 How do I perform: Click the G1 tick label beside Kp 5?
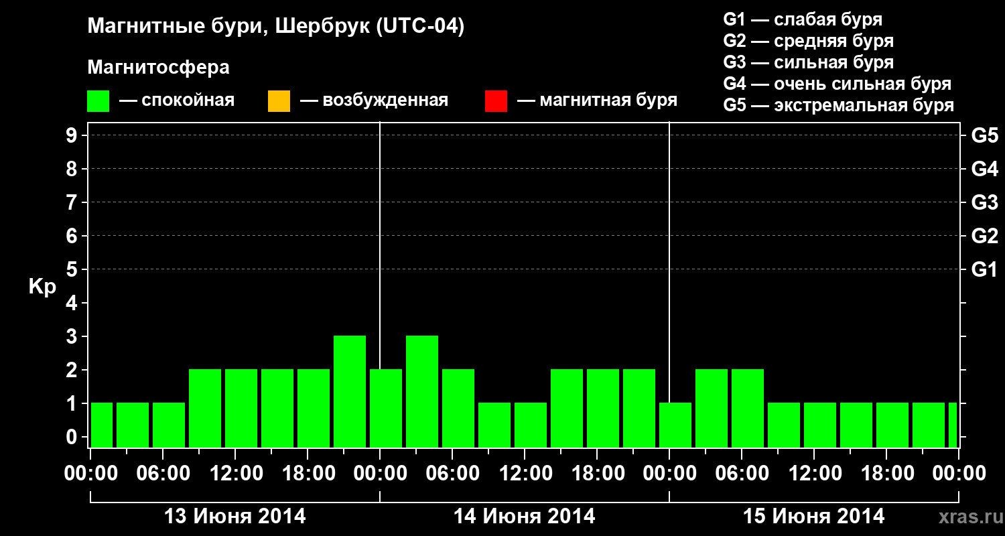[985, 269]
